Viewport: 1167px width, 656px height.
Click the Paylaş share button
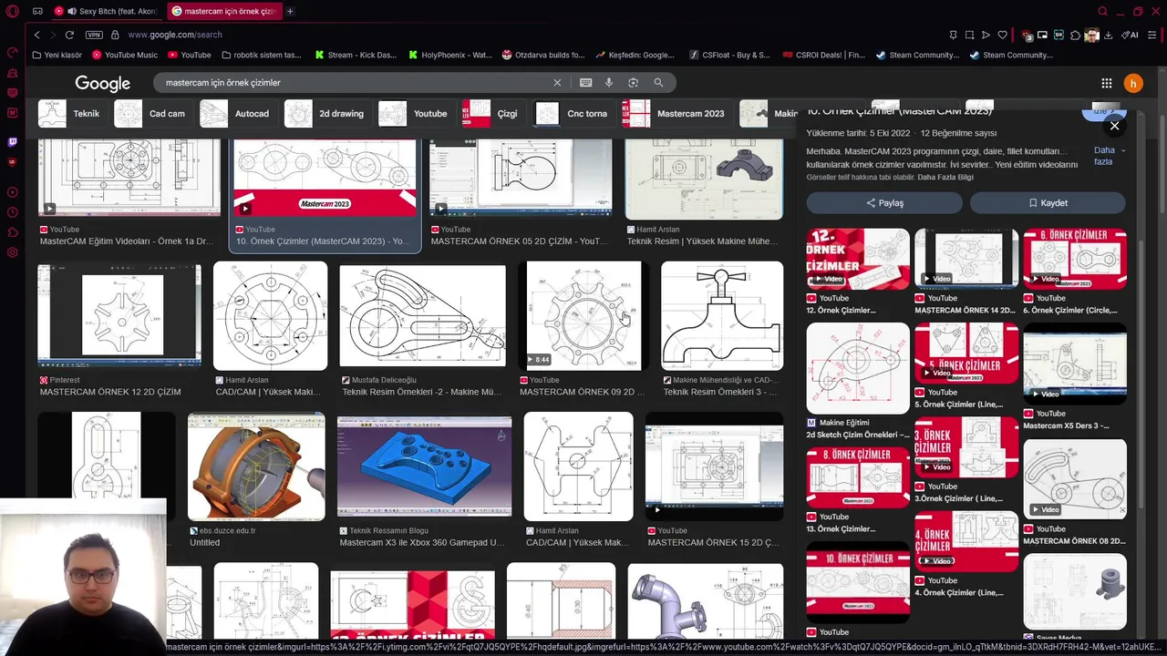point(883,202)
